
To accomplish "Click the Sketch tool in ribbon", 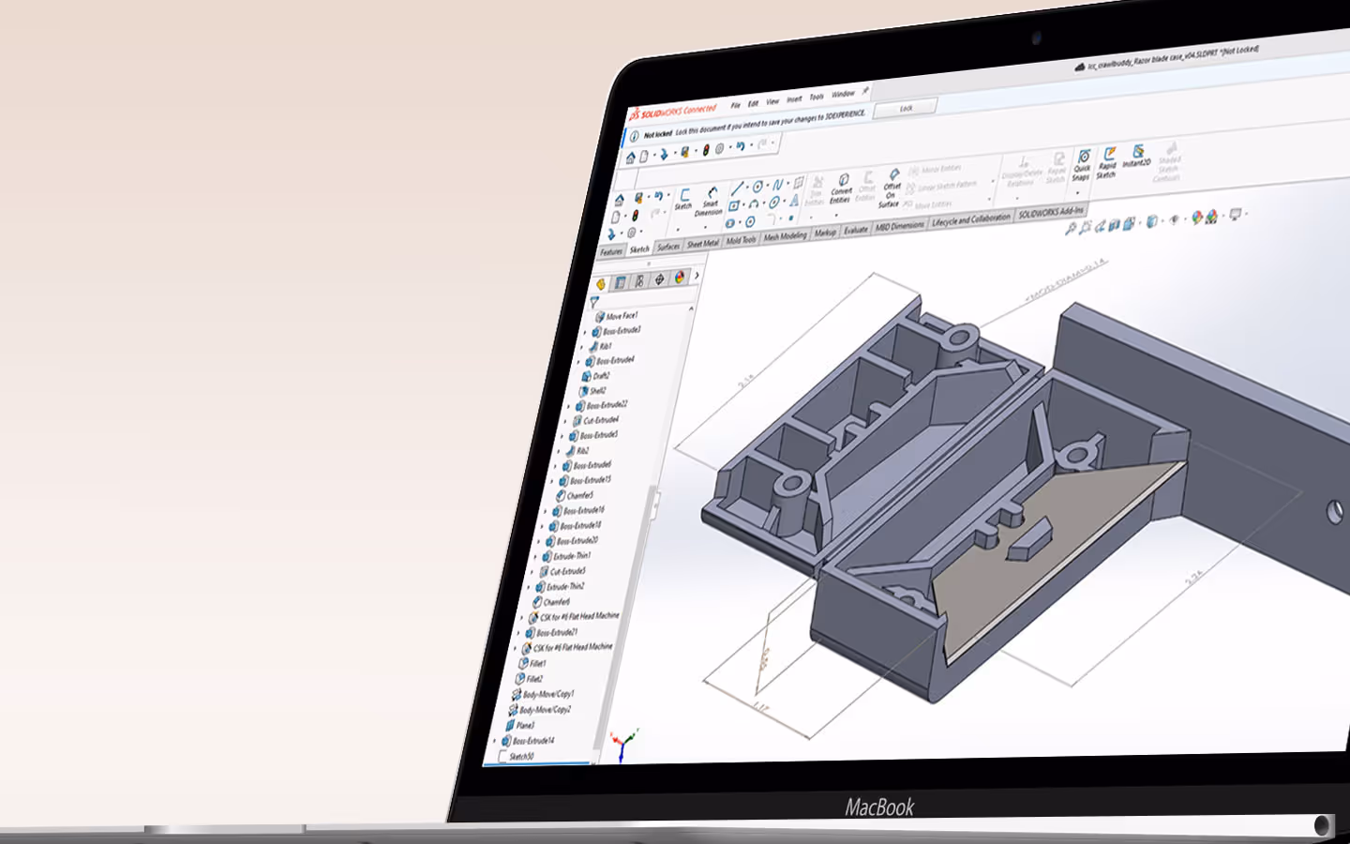I will (684, 200).
